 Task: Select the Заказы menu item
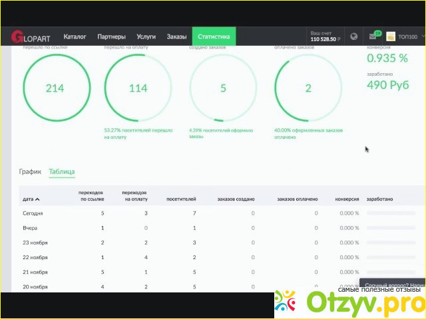point(176,37)
